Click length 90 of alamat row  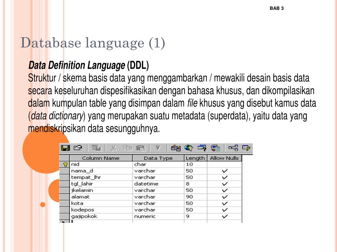pos(195,197)
